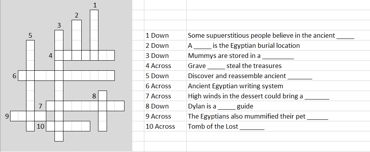
Task: Select the first square of 3 Down
Action: (x=59, y=35)
